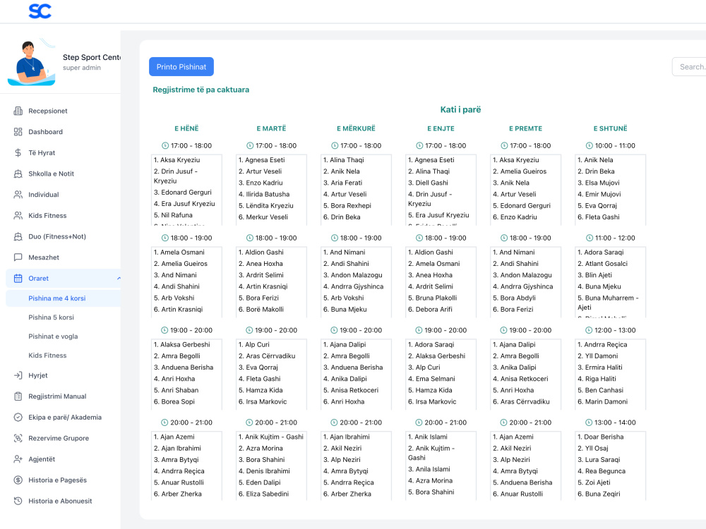Click the Individual person icon

[x=18, y=195]
